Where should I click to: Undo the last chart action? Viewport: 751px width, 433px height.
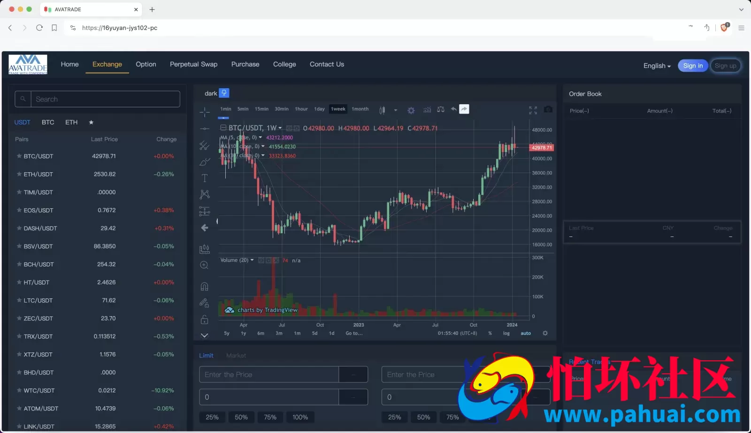pyautogui.click(x=453, y=109)
